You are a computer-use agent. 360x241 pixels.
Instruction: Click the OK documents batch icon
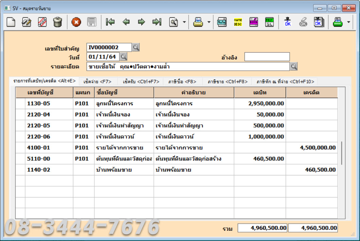coord(319,22)
